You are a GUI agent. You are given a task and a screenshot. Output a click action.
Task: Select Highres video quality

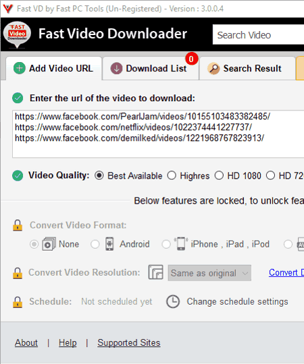[x=172, y=175]
